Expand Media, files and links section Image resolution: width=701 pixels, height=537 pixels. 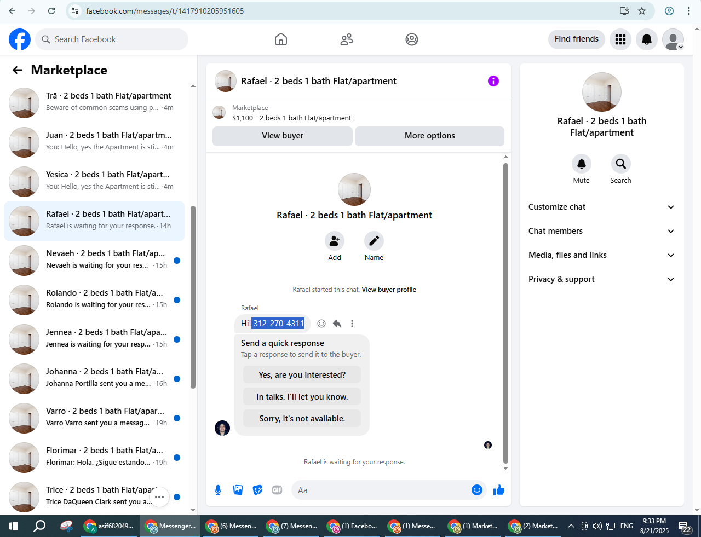pos(602,255)
